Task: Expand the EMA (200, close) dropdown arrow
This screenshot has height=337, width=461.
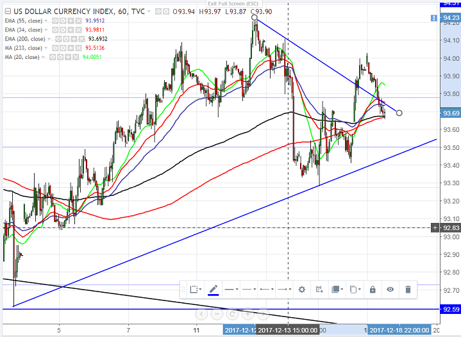Action: tap(49, 39)
